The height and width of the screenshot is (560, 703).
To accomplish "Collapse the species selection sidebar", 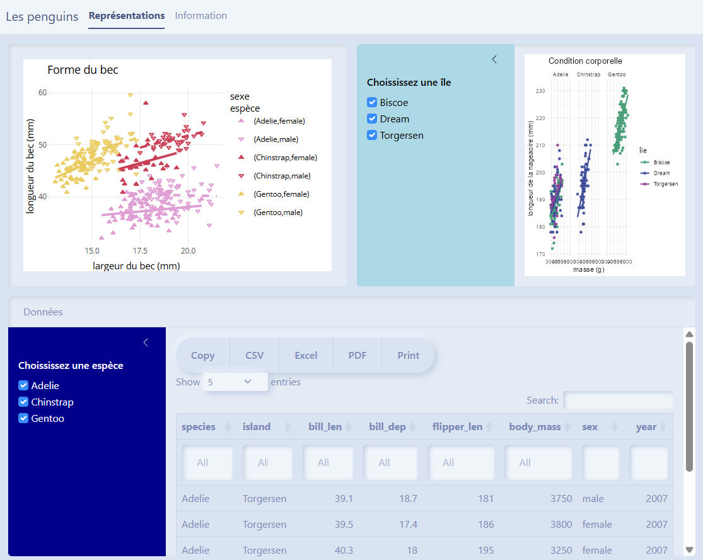I will tap(146, 342).
